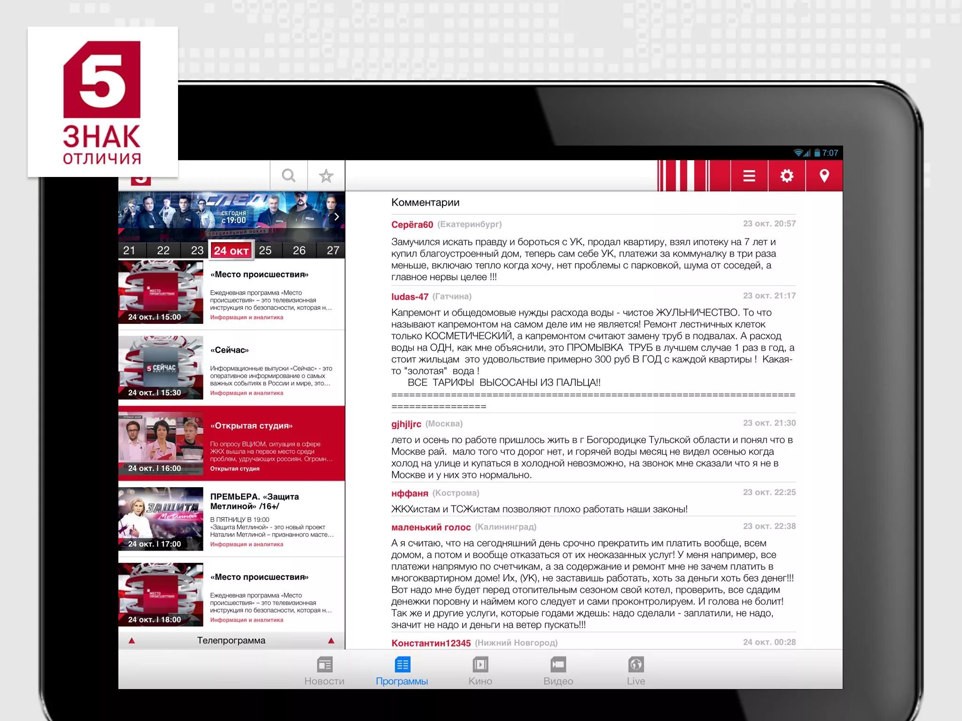This screenshot has height=721, width=962.
Task: Select the «Открытая студия» title
Action: (x=251, y=426)
